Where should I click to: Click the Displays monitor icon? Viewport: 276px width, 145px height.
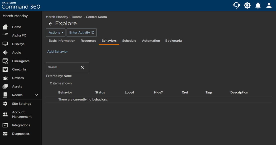pyautogui.click(x=5, y=44)
